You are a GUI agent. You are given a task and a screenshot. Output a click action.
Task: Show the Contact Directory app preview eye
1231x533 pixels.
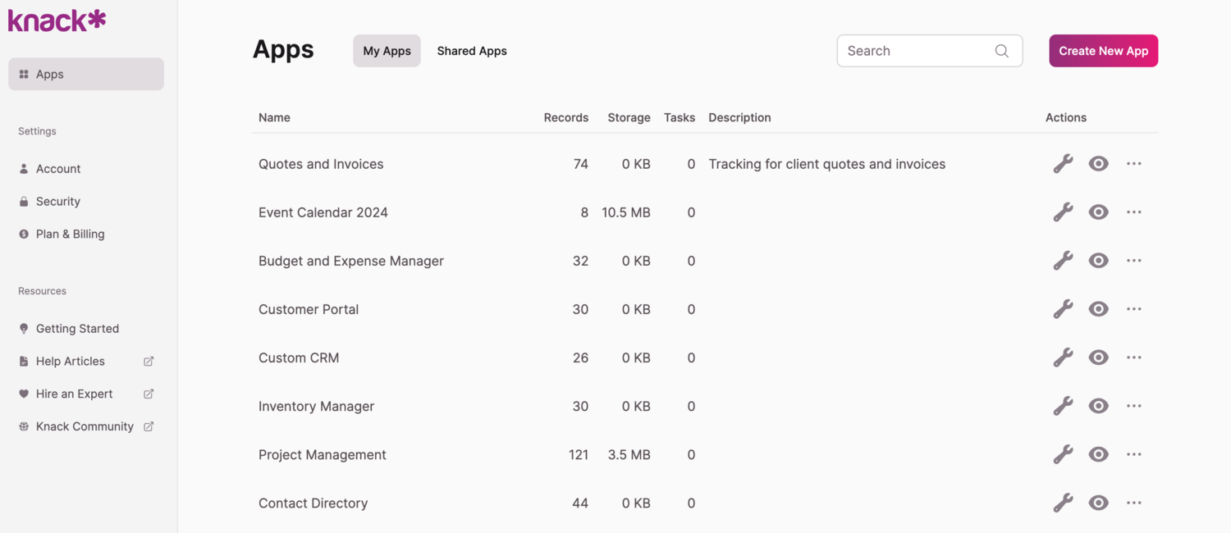pos(1098,502)
